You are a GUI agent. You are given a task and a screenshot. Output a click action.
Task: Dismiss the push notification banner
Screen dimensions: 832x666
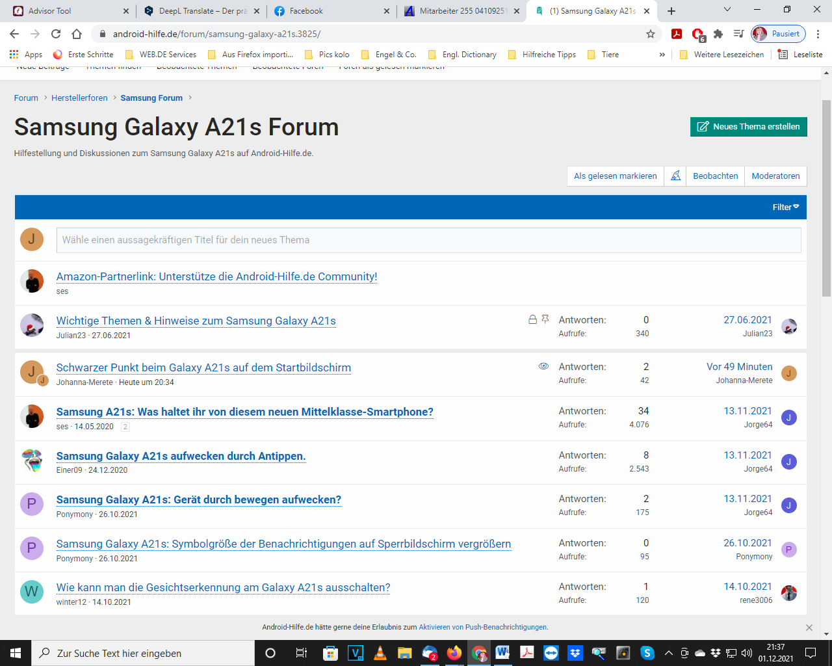point(809,628)
